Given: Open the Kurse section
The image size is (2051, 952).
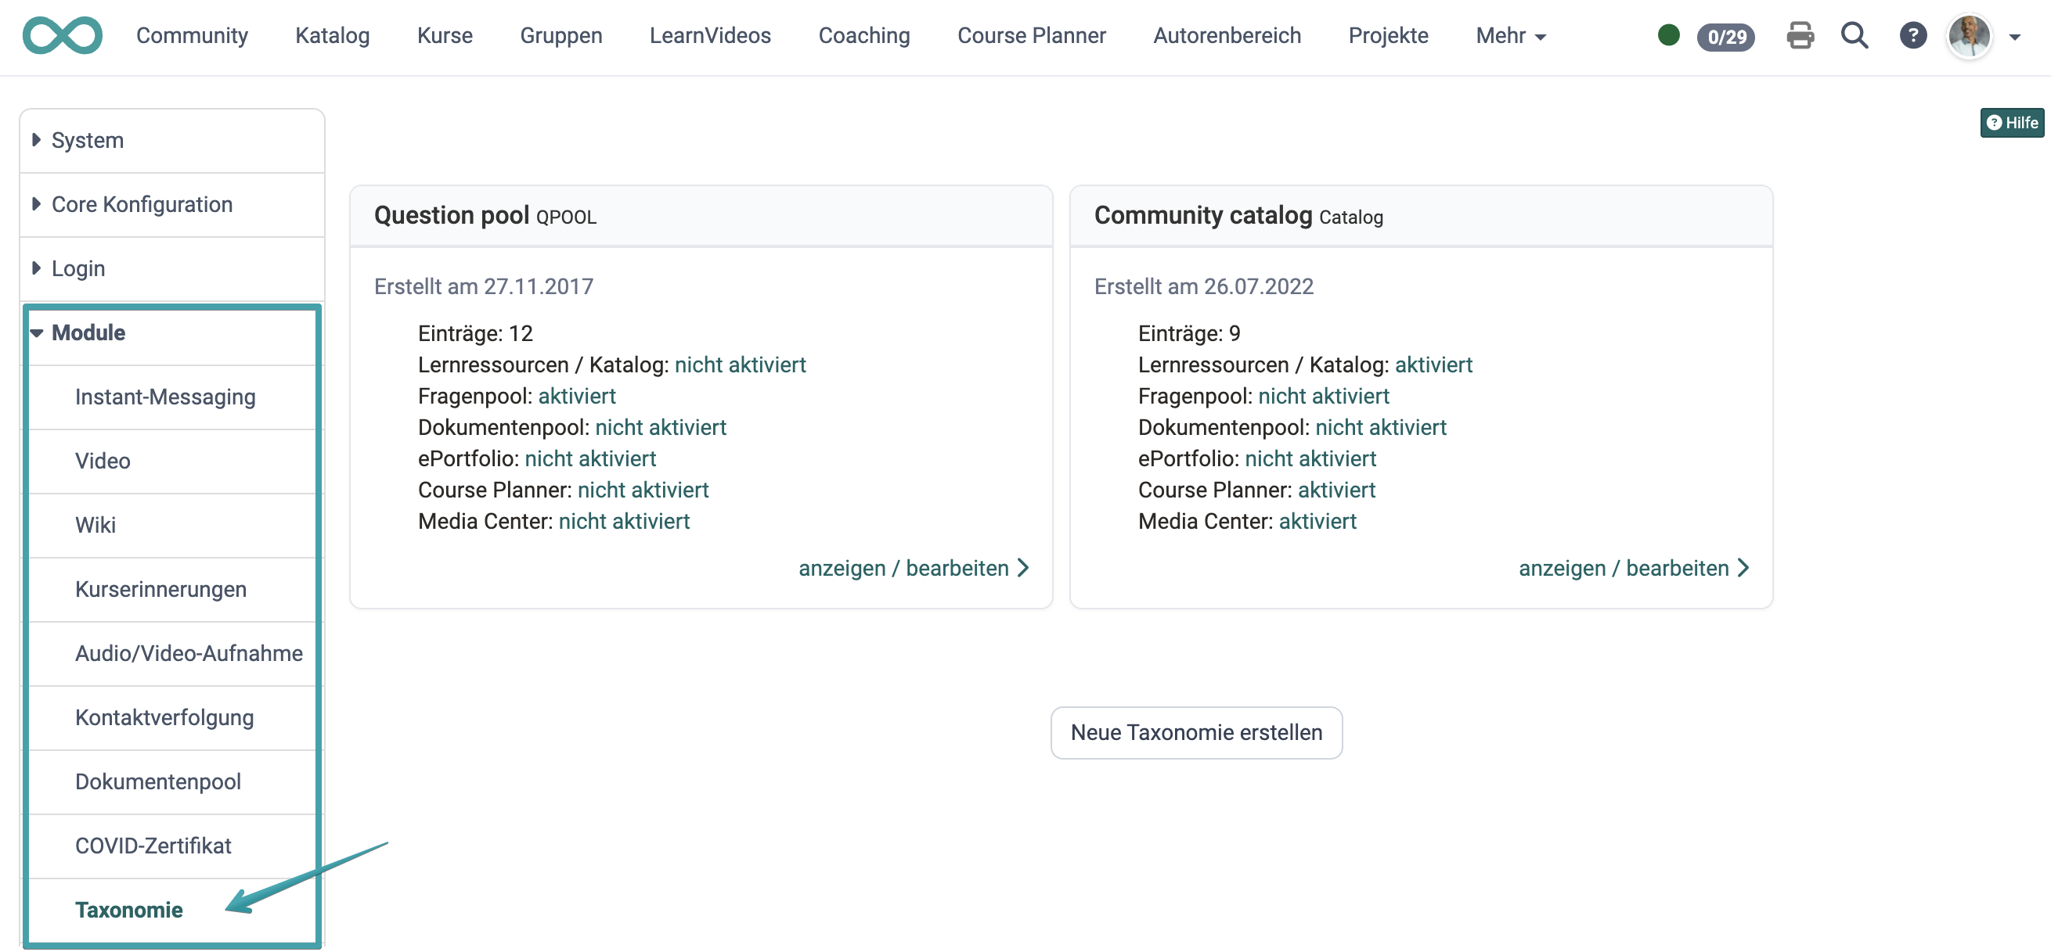Looking at the screenshot, I should point(445,36).
